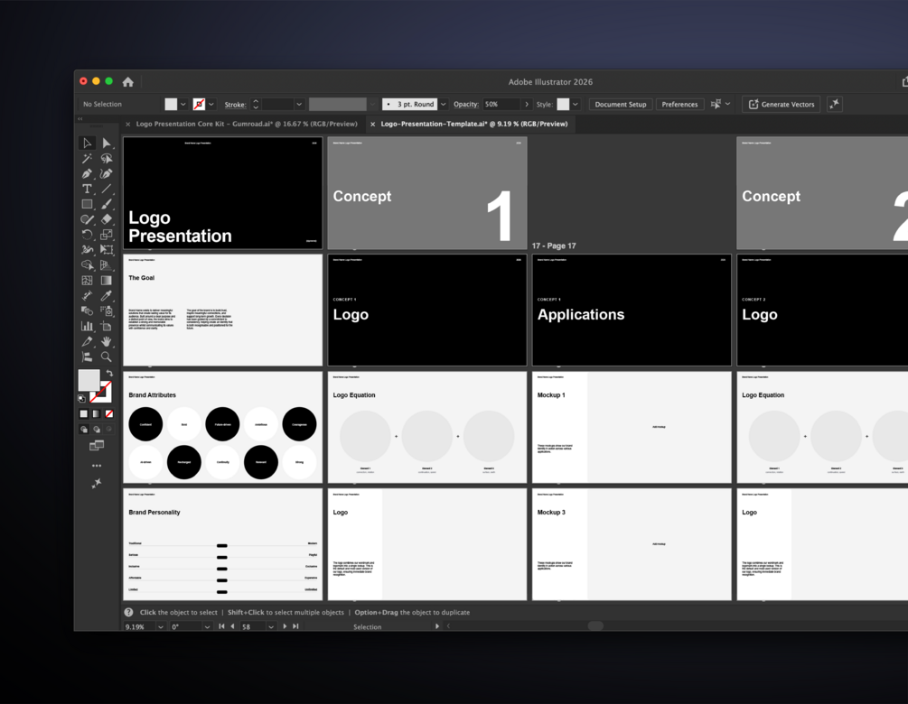Select the Magic Wand tool
908x704 pixels.
pos(87,159)
